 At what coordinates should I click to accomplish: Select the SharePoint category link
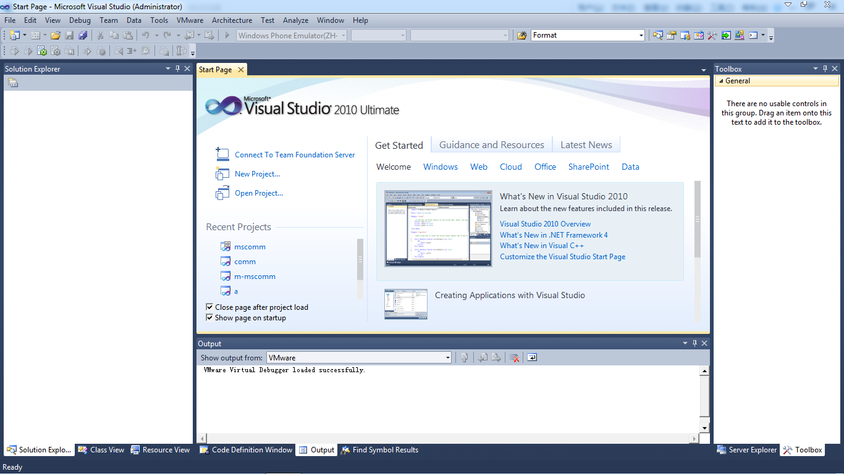pos(589,167)
